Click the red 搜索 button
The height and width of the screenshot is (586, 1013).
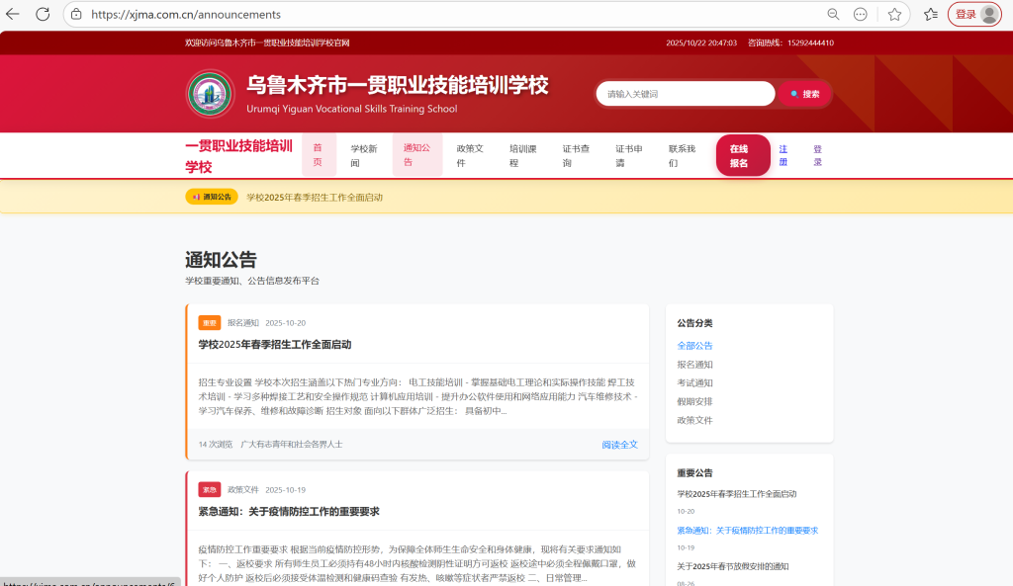804,94
